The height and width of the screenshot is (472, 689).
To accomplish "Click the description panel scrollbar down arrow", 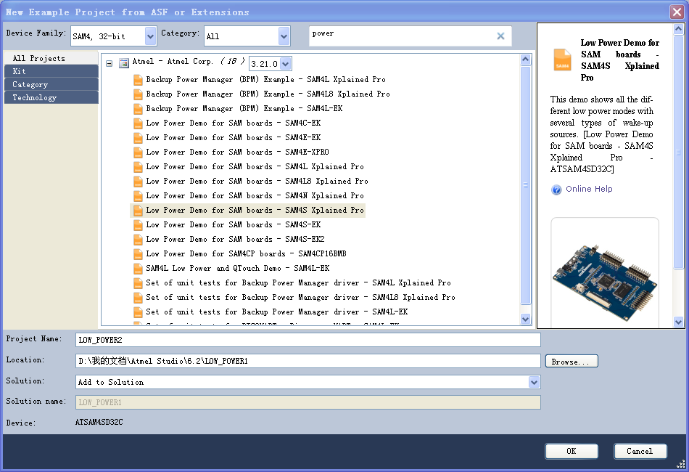I will pos(678,322).
